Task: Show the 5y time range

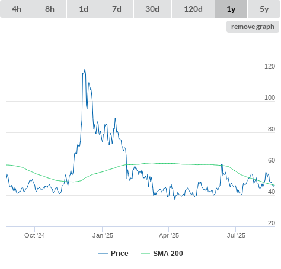Action: click(x=264, y=9)
